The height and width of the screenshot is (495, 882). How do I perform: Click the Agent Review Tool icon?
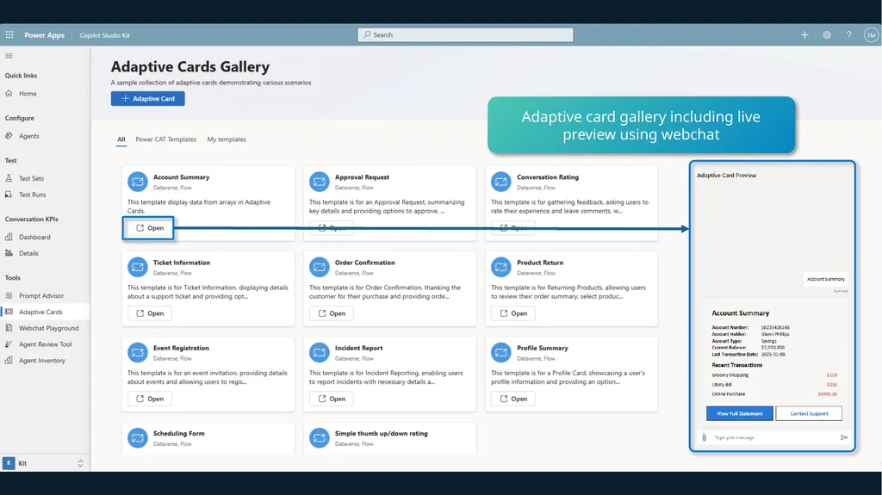point(9,344)
